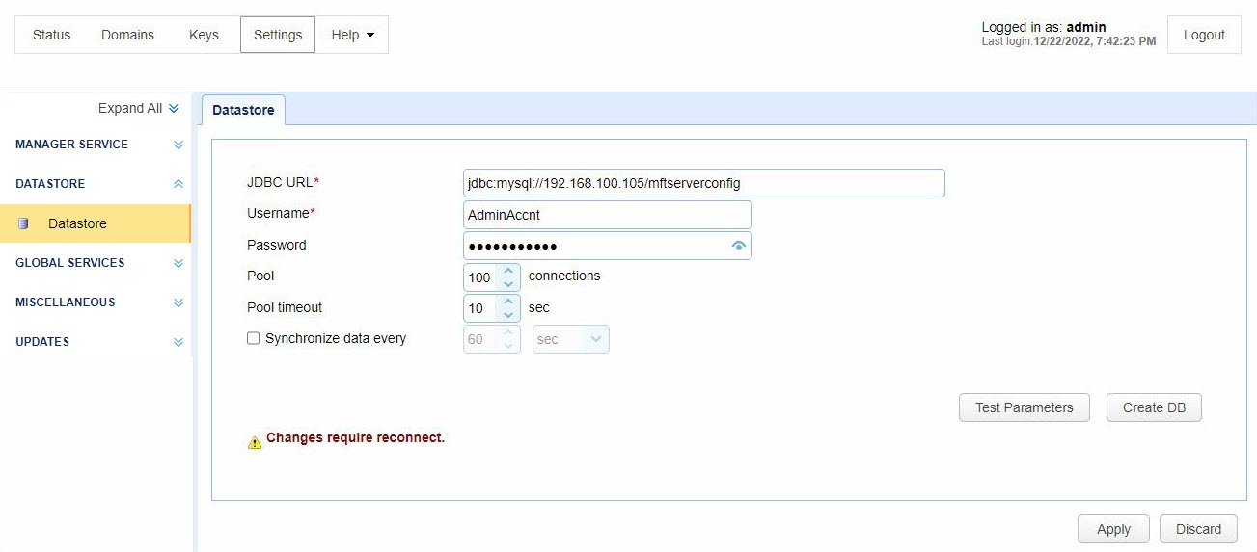Click the 'Logged in as: admin' text
This screenshot has height=552, width=1257.
[x=1044, y=27]
